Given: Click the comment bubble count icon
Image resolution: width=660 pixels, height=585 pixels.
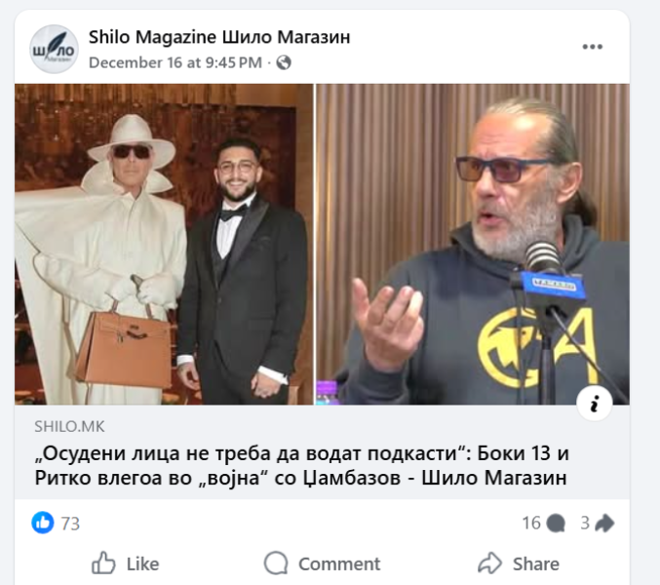Looking at the screenshot, I should (x=556, y=524).
